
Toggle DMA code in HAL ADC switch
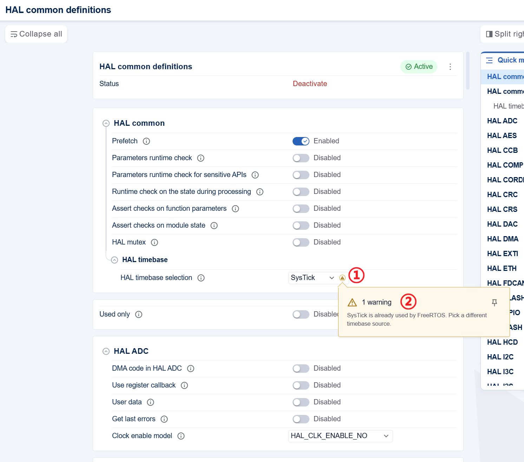pyautogui.click(x=301, y=369)
